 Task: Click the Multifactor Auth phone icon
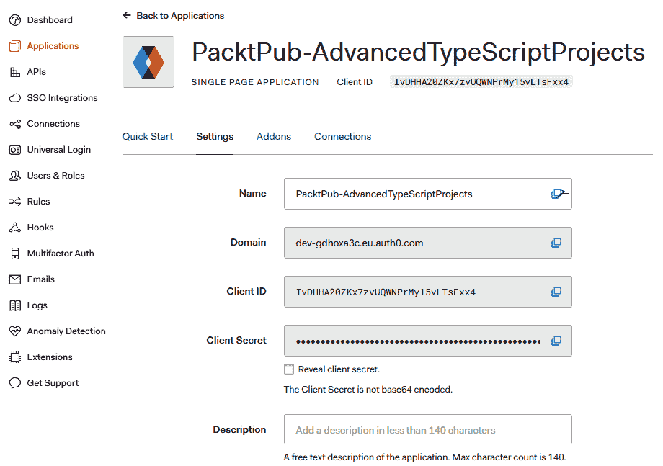[15, 254]
